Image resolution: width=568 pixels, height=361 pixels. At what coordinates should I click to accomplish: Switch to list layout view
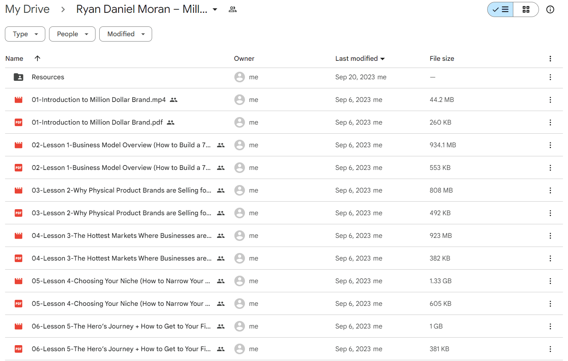[500, 9]
